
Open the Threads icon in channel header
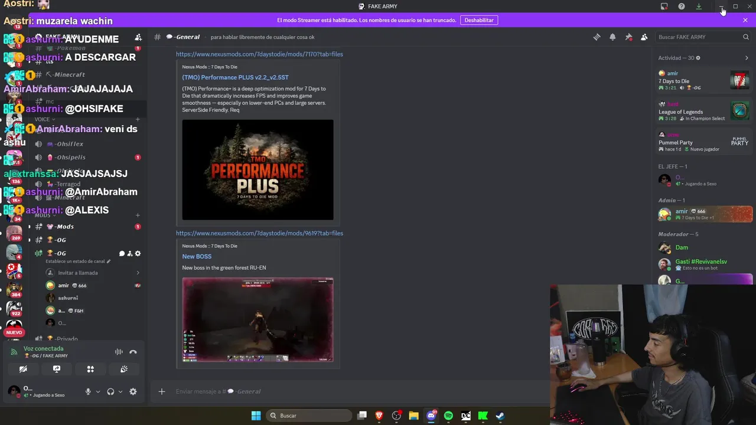(x=597, y=37)
